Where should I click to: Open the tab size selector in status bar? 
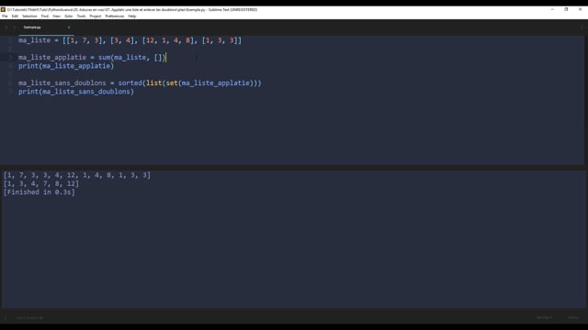click(544, 318)
